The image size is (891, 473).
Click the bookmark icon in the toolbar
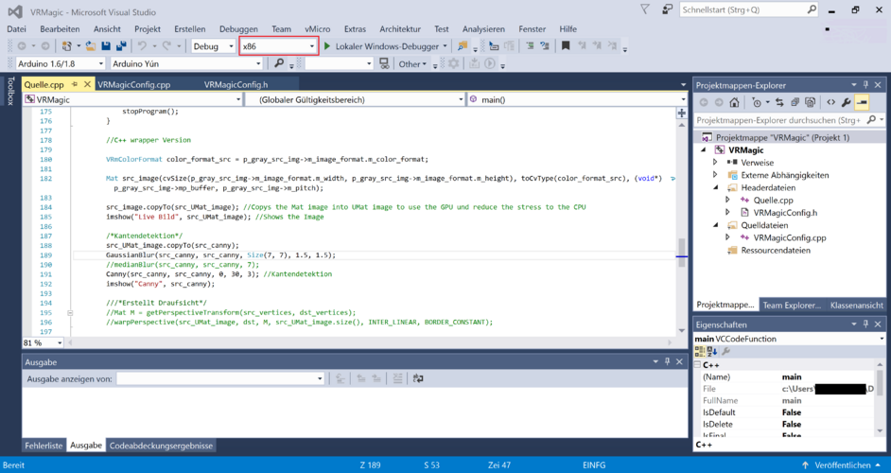pyautogui.click(x=566, y=46)
